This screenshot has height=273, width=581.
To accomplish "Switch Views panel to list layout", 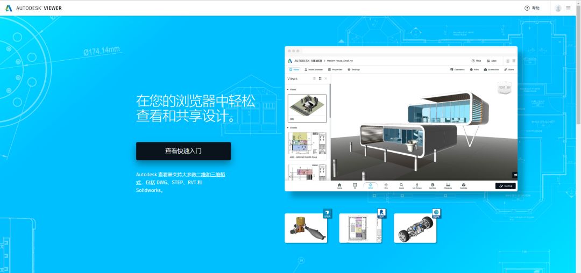I will click(314, 78).
